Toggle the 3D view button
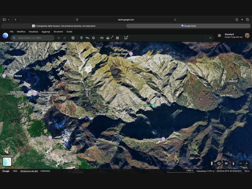The width and height of the screenshot is (252, 189). [x=226, y=163]
